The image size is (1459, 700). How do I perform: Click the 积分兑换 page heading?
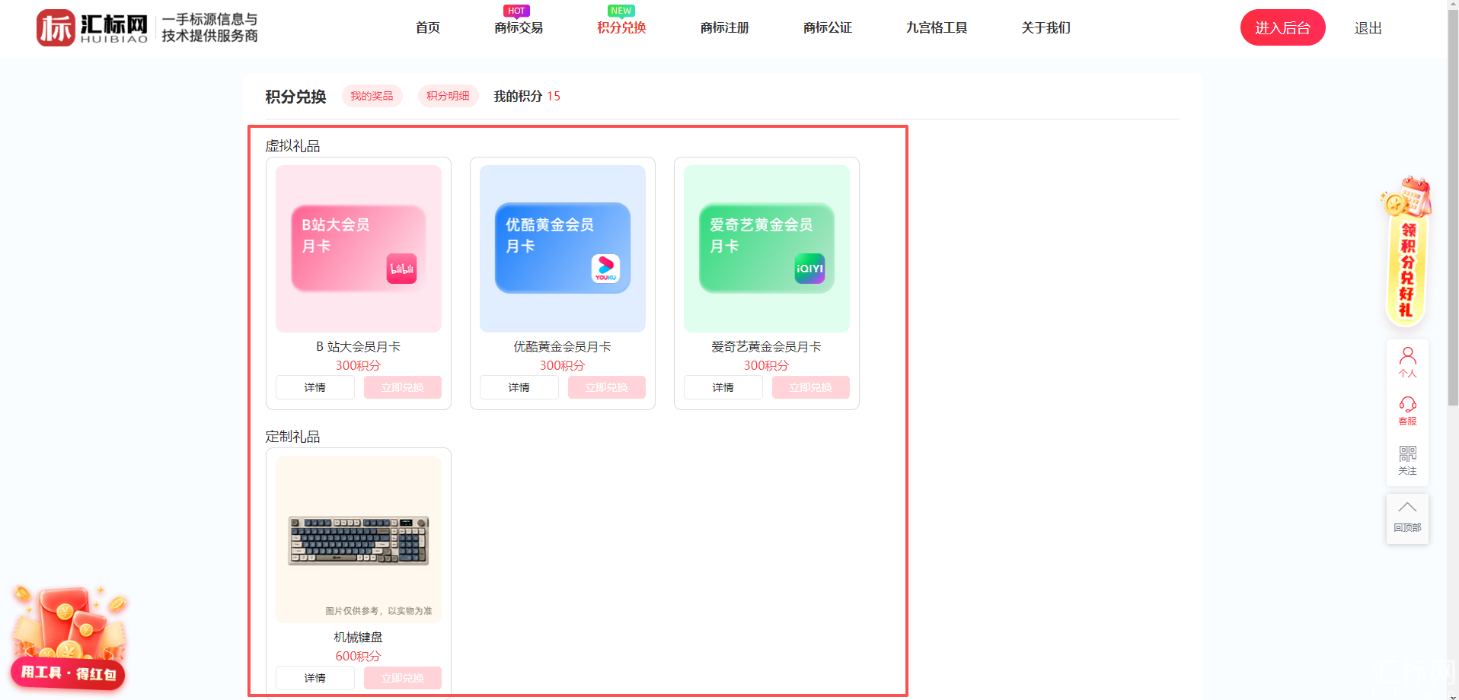295,97
